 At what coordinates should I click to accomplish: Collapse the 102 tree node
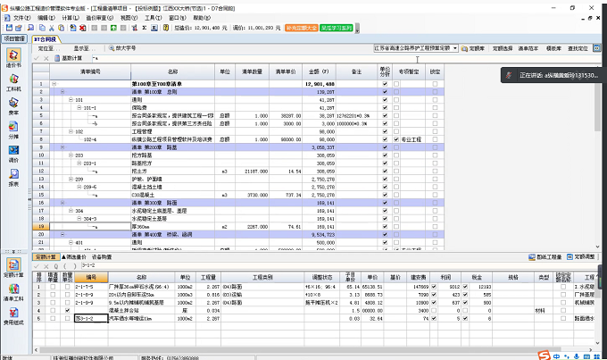tap(71, 131)
